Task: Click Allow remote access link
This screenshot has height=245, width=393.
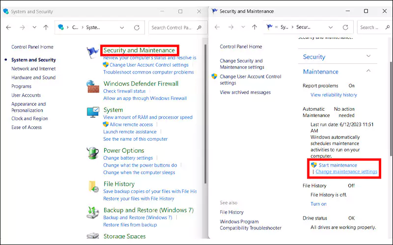Action: click(x=131, y=124)
